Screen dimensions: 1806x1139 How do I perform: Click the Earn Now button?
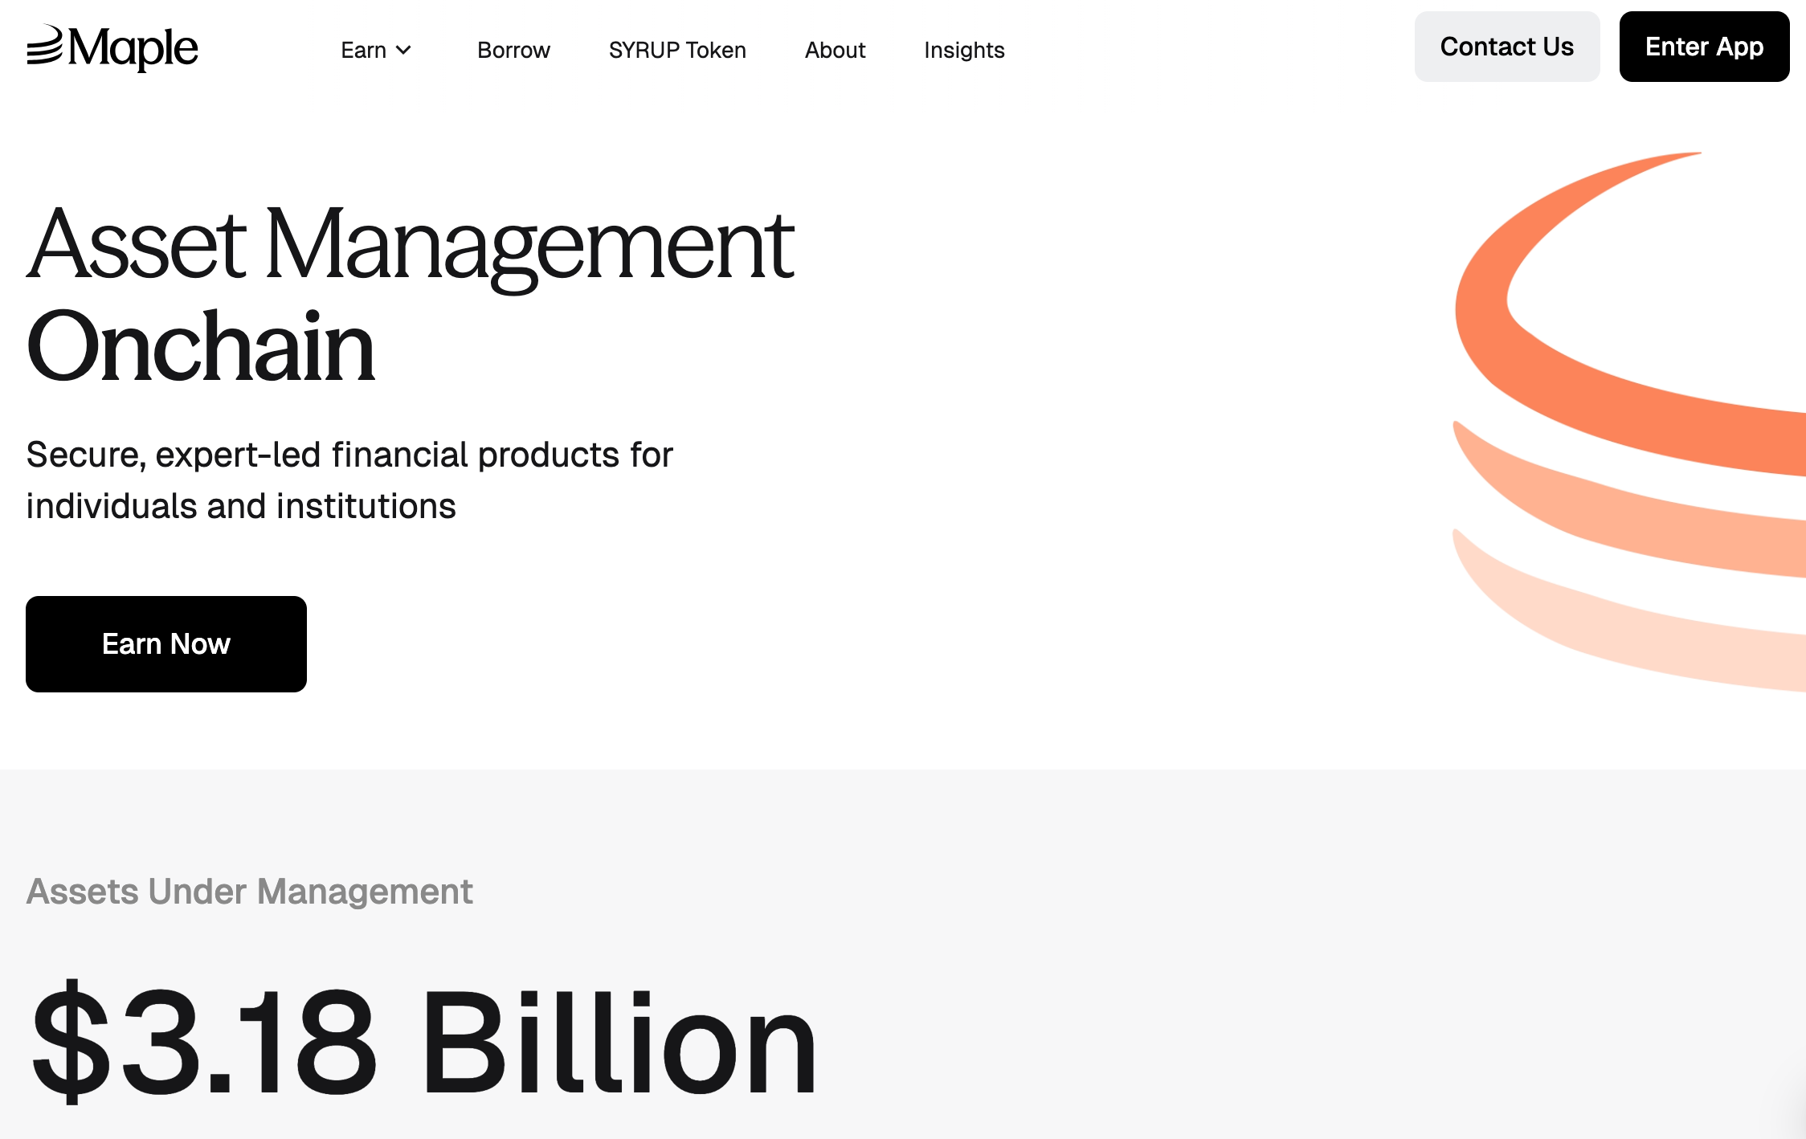pos(166,644)
